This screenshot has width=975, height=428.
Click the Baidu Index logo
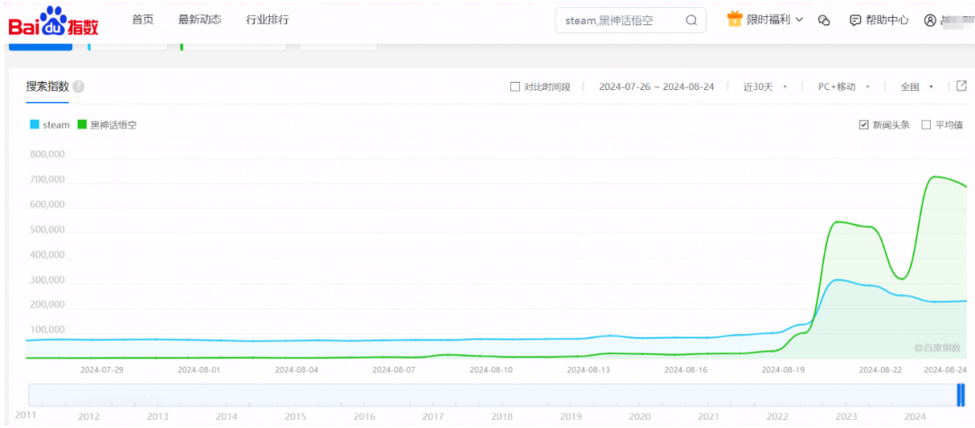[53, 21]
